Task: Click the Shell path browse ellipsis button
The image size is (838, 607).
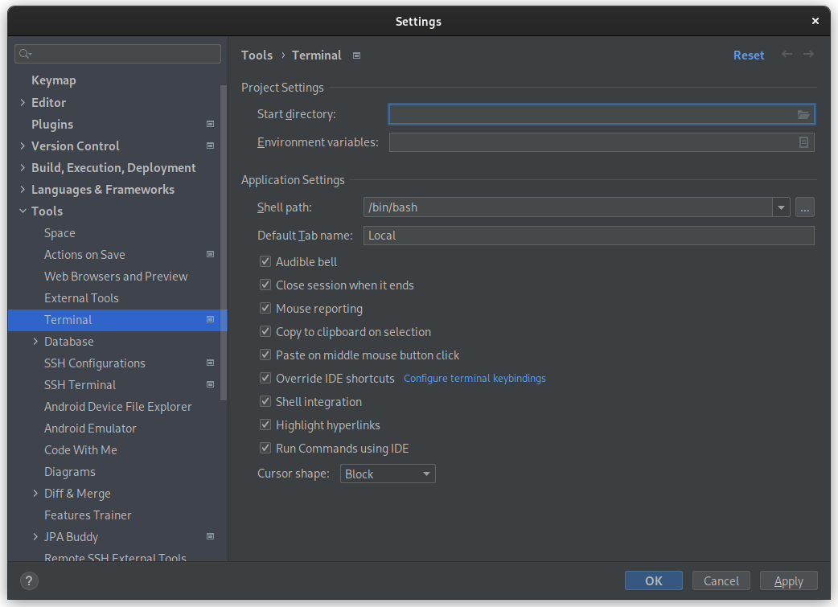Action: point(805,207)
